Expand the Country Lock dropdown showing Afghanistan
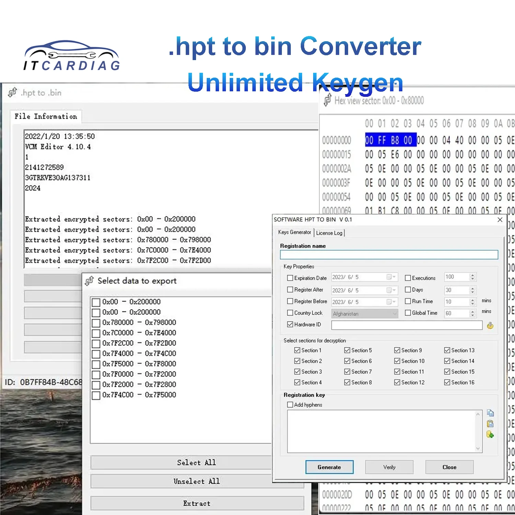 [x=394, y=313]
